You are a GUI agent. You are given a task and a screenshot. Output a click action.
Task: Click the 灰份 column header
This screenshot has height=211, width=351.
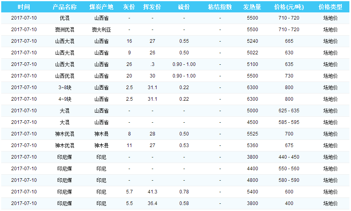(x=129, y=7)
